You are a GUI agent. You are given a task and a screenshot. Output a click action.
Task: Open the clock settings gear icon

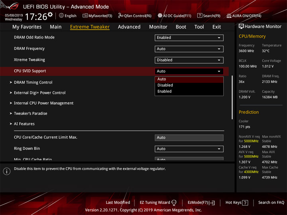pyautogui.click(x=50, y=14)
